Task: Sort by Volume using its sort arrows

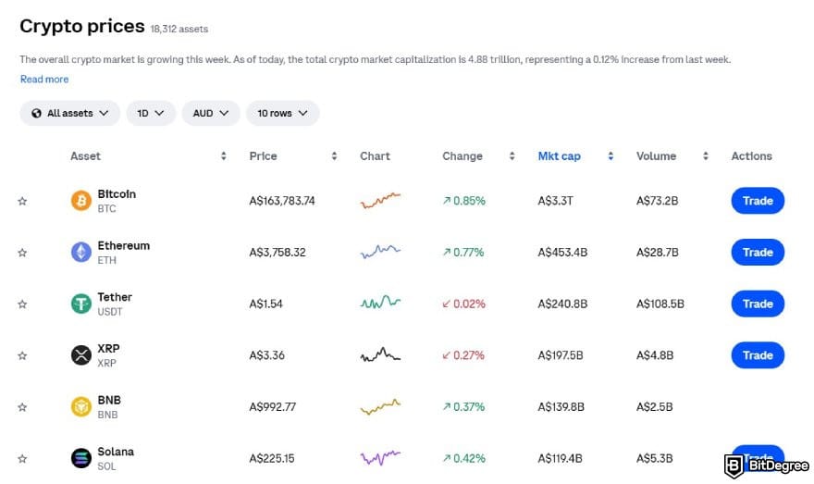Action: click(x=706, y=155)
